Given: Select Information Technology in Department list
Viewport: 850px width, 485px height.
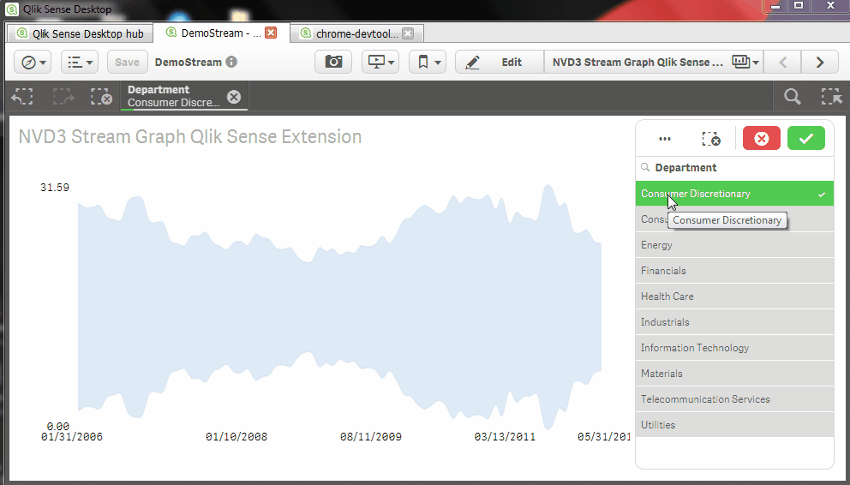Looking at the screenshot, I should 734,348.
